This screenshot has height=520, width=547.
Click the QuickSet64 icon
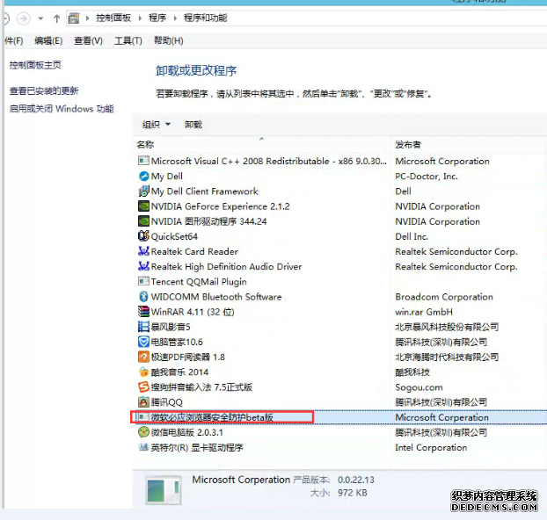coord(143,236)
